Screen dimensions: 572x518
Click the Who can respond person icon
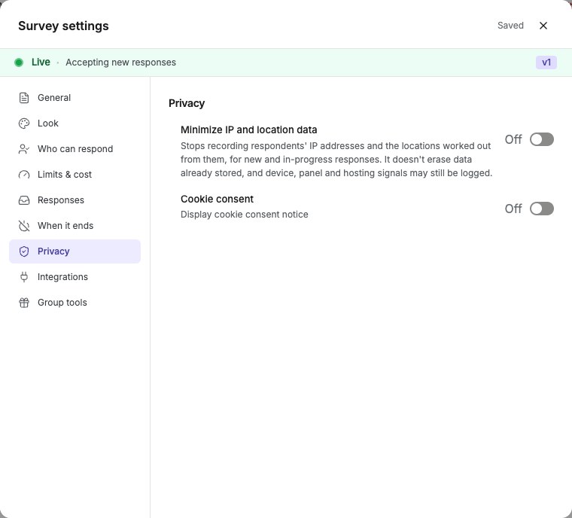coord(24,149)
